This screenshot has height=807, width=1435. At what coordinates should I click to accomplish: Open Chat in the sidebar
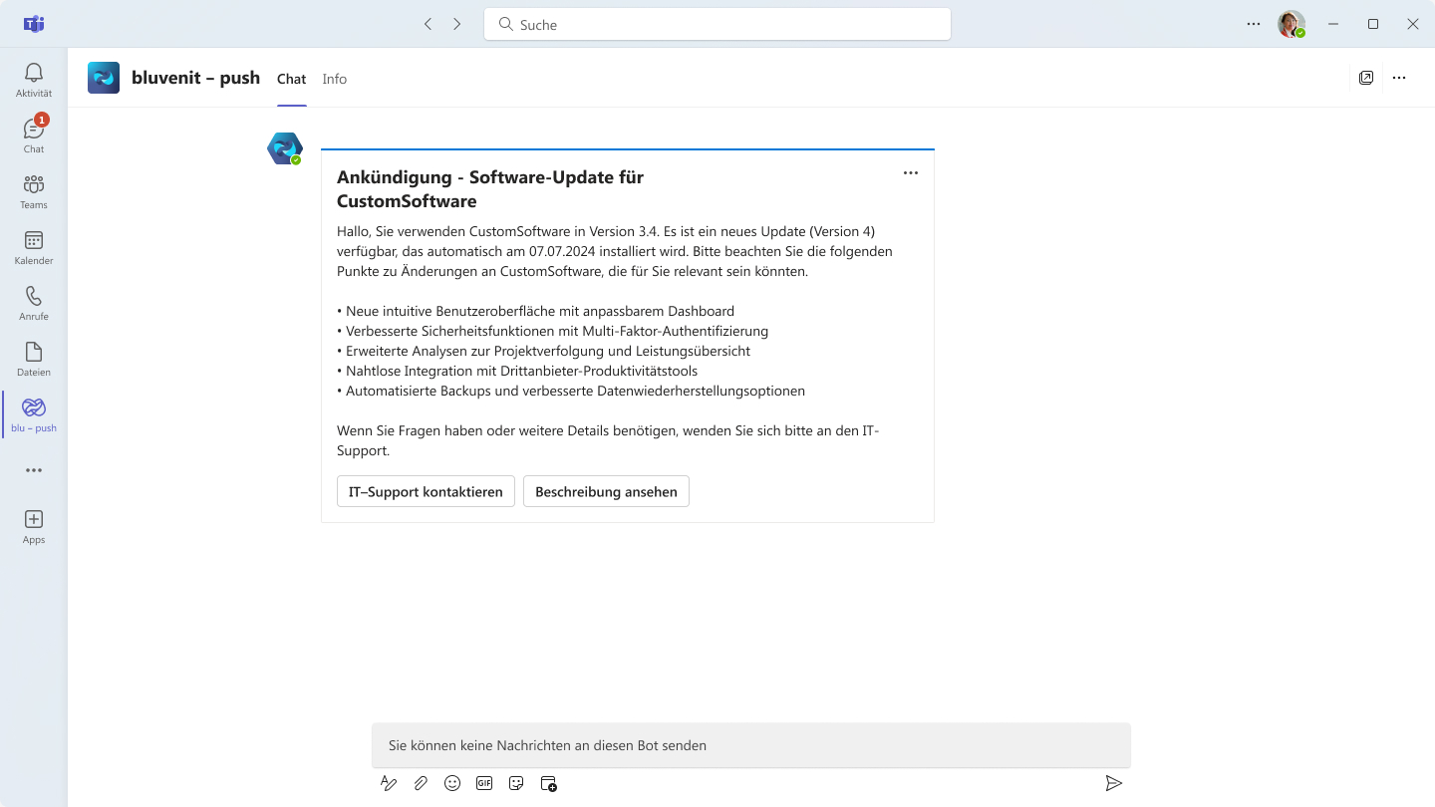click(34, 130)
